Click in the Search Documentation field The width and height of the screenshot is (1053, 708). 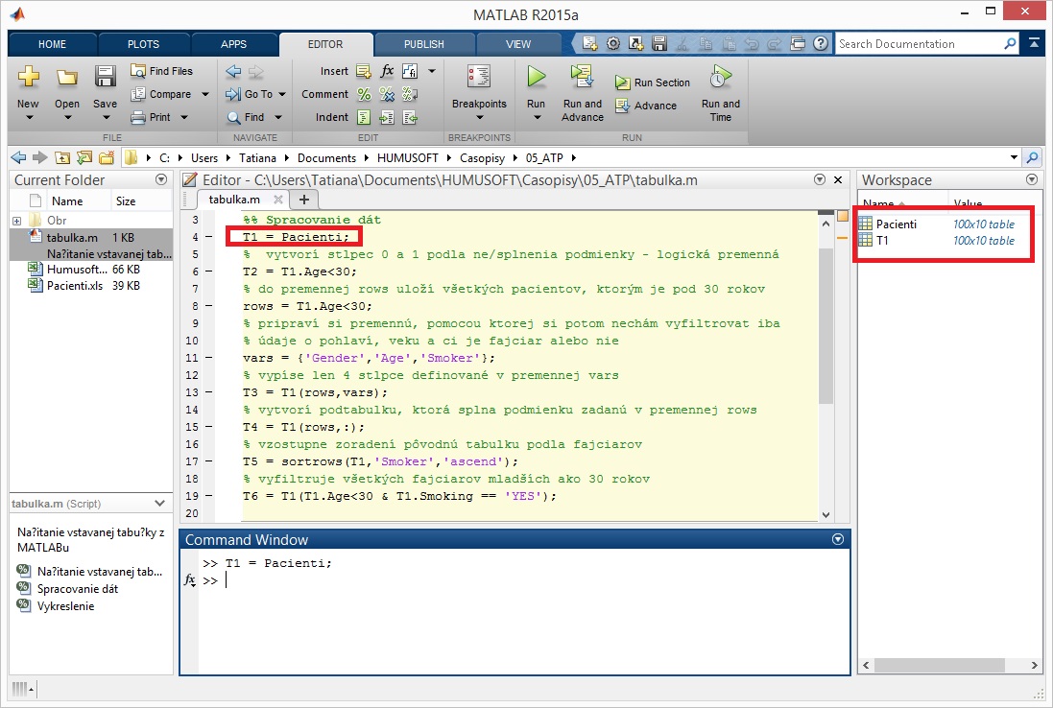pos(920,43)
